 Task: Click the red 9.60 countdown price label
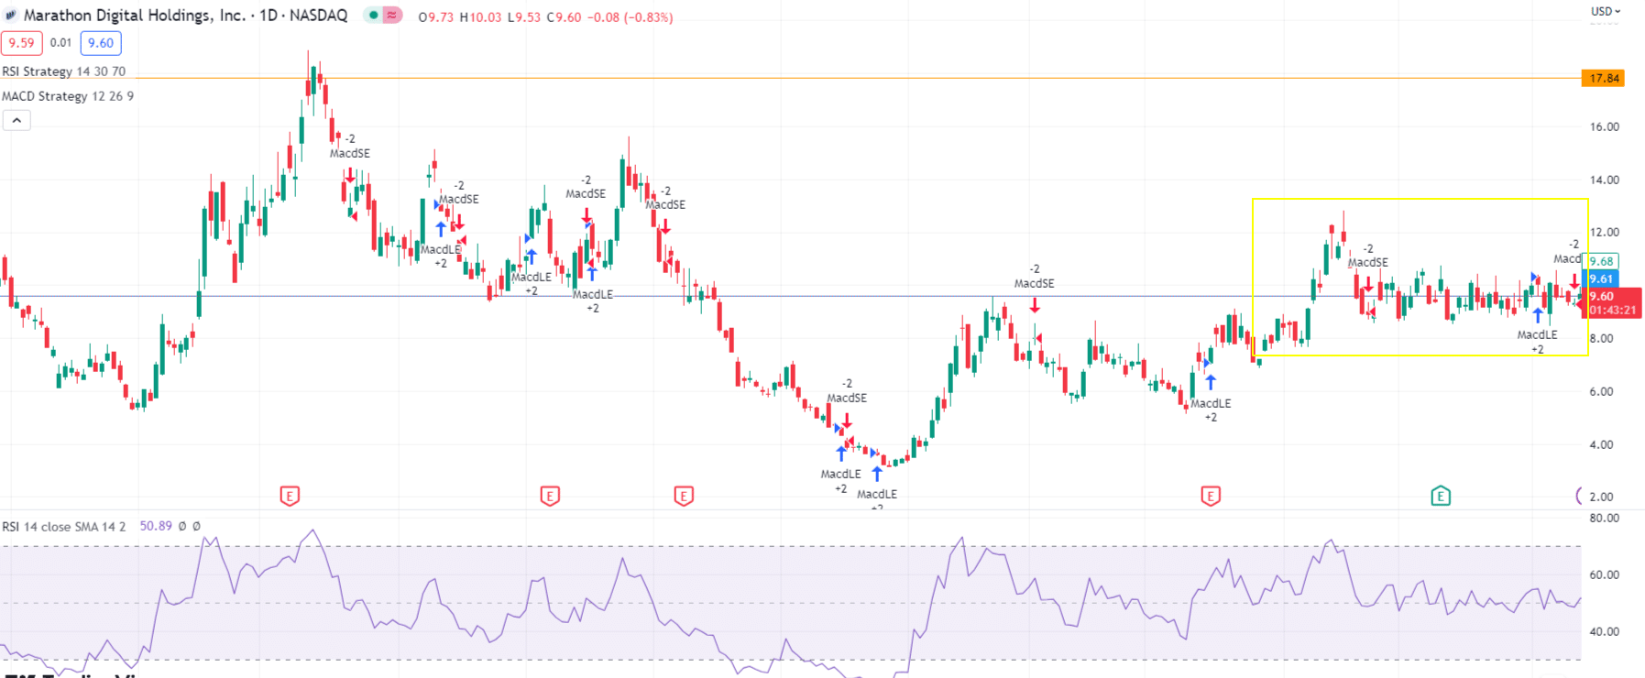(1613, 303)
